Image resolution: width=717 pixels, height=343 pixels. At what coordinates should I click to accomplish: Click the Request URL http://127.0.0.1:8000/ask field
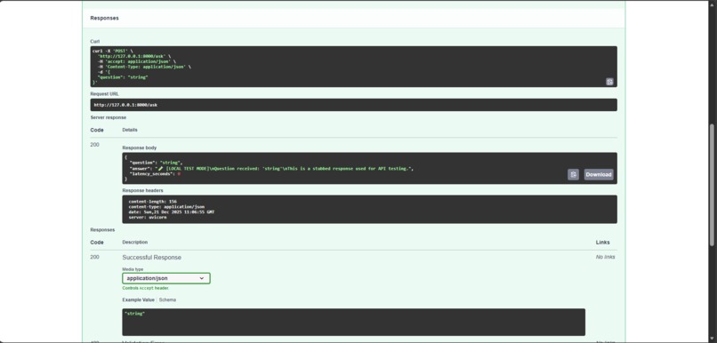point(353,105)
